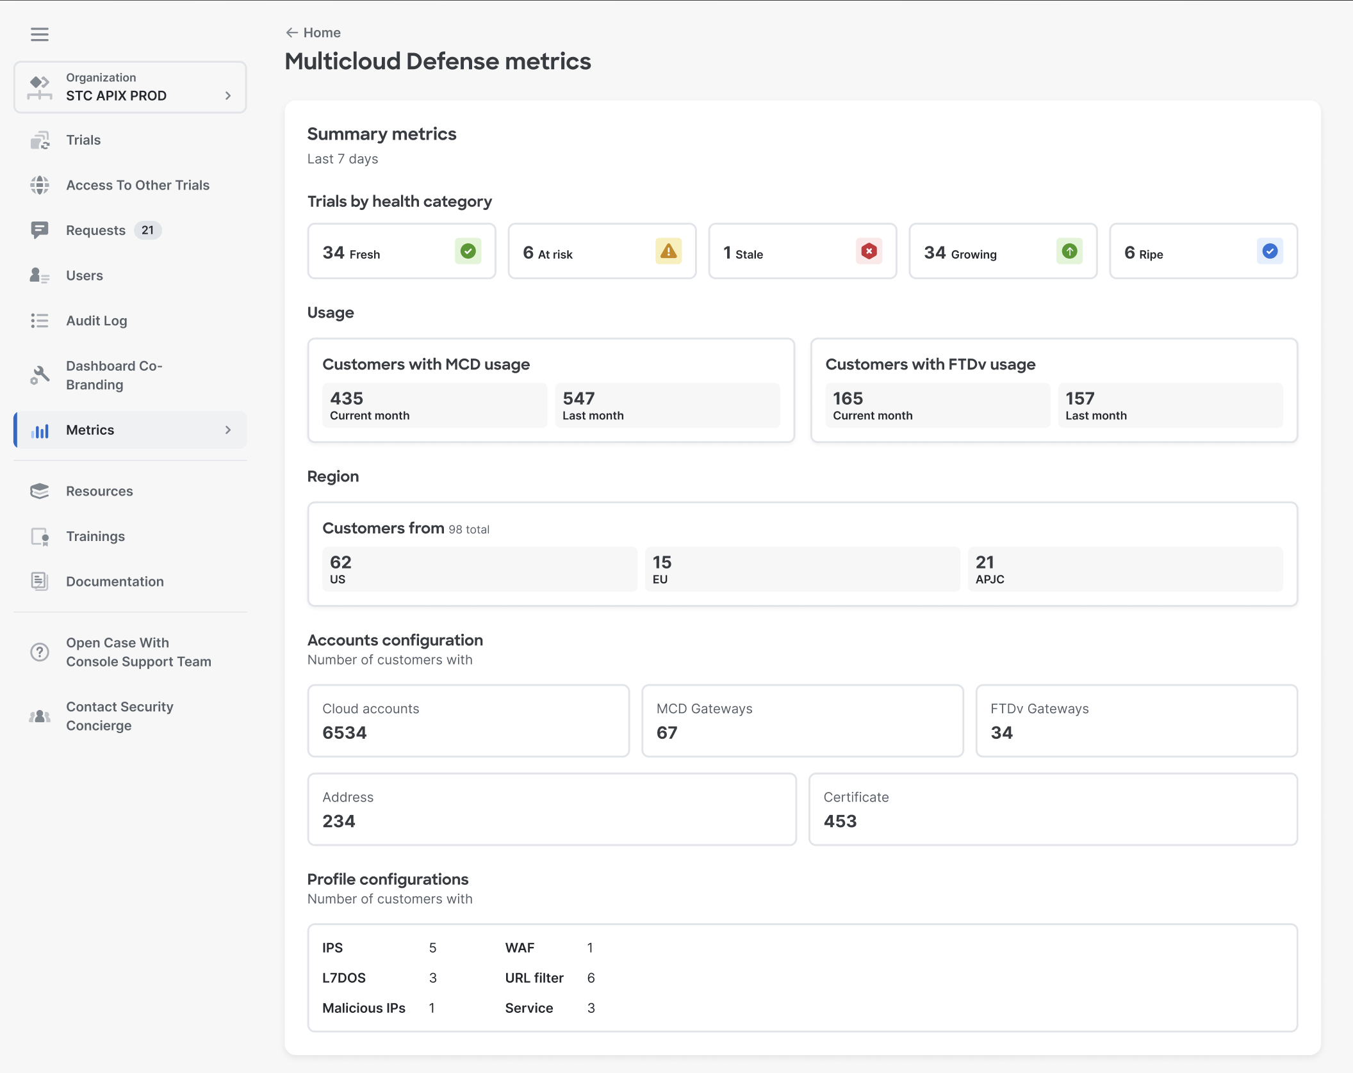Click the Dashboard Co-Branding wrench icon
Screen dimensions: 1353x1073
[40, 375]
